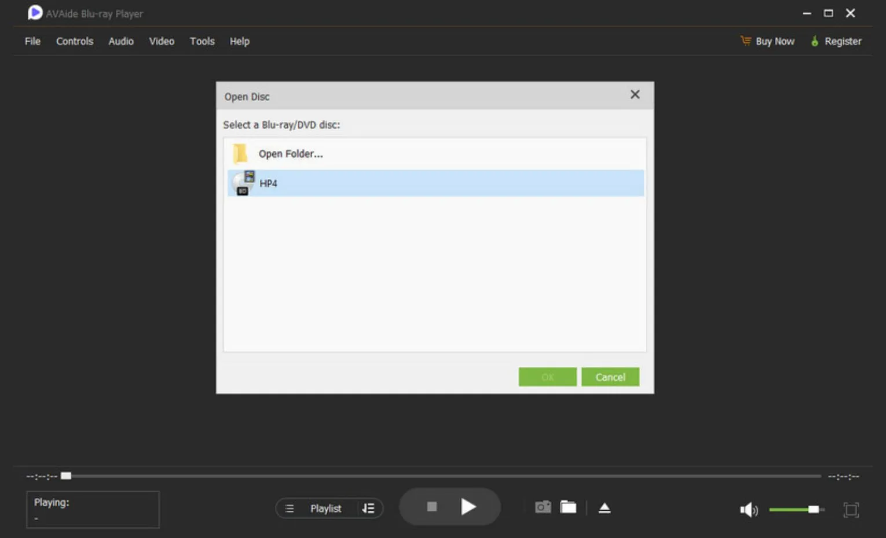The width and height of the screenshot is (886, 538).
Task: Close the AVAide Blu-ray Player window
Action: 850,13
